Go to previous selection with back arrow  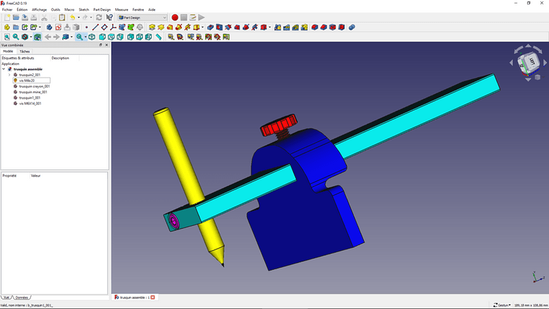pos(47,37)
